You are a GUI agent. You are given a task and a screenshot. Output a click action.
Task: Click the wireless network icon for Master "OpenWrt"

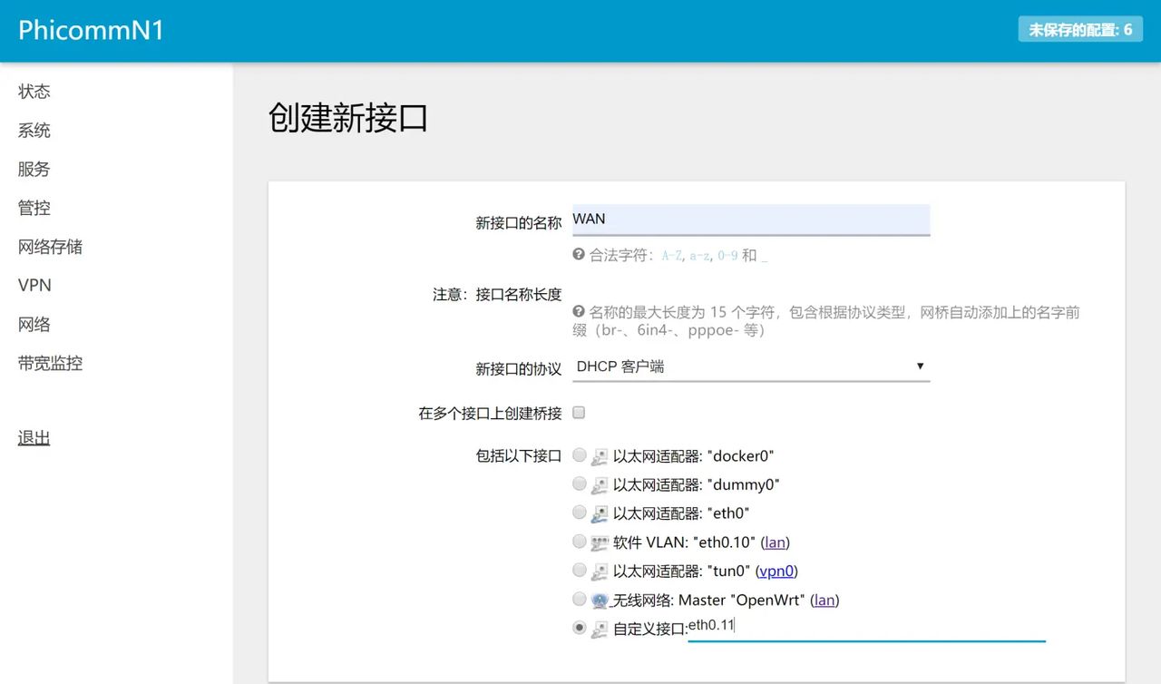[x=600, y=599]
